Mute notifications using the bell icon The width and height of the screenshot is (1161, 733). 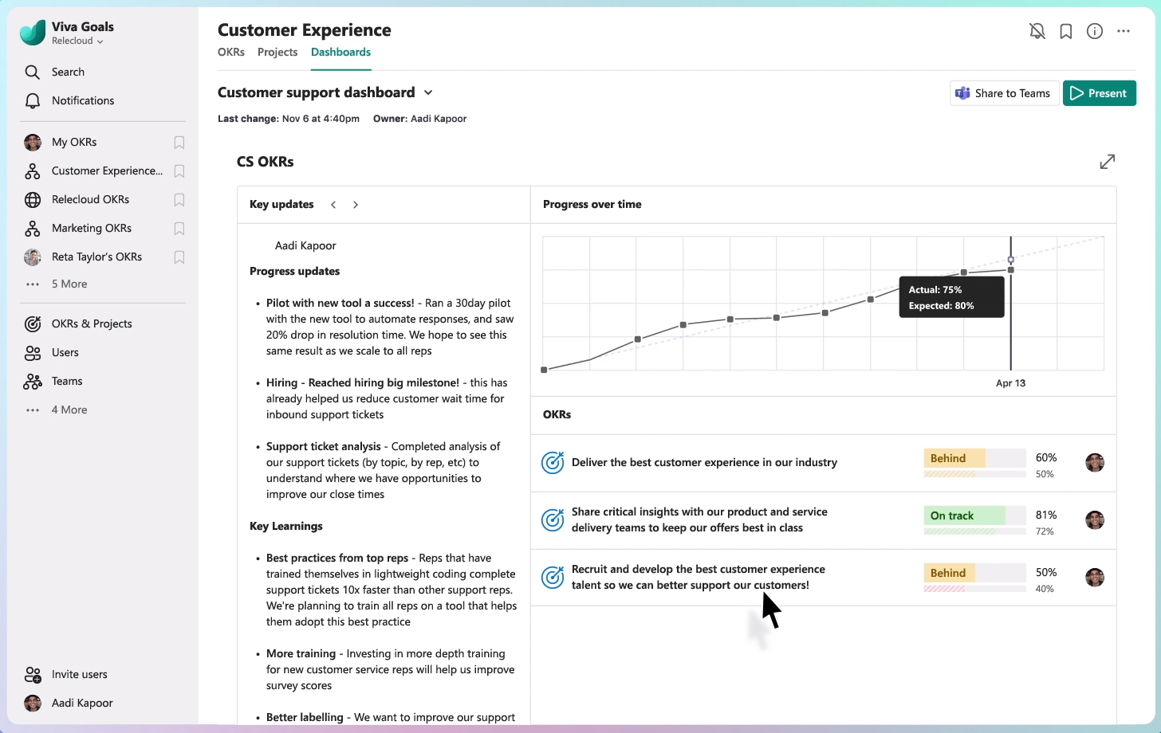(x=1037, y=30)
